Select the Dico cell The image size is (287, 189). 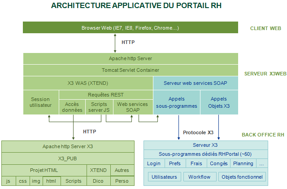tap(98, 181)
